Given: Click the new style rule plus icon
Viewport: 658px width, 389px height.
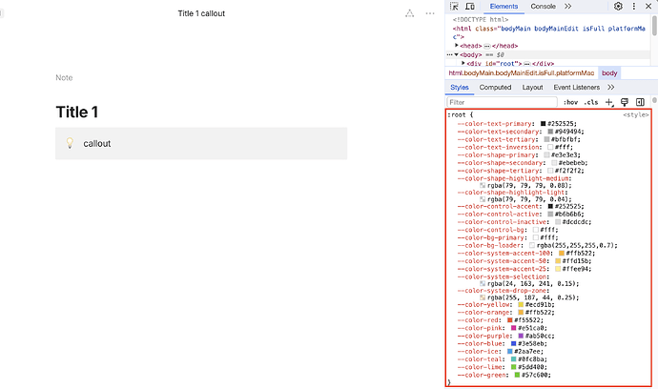Looking at the screenshot, I should coord(610,102).
